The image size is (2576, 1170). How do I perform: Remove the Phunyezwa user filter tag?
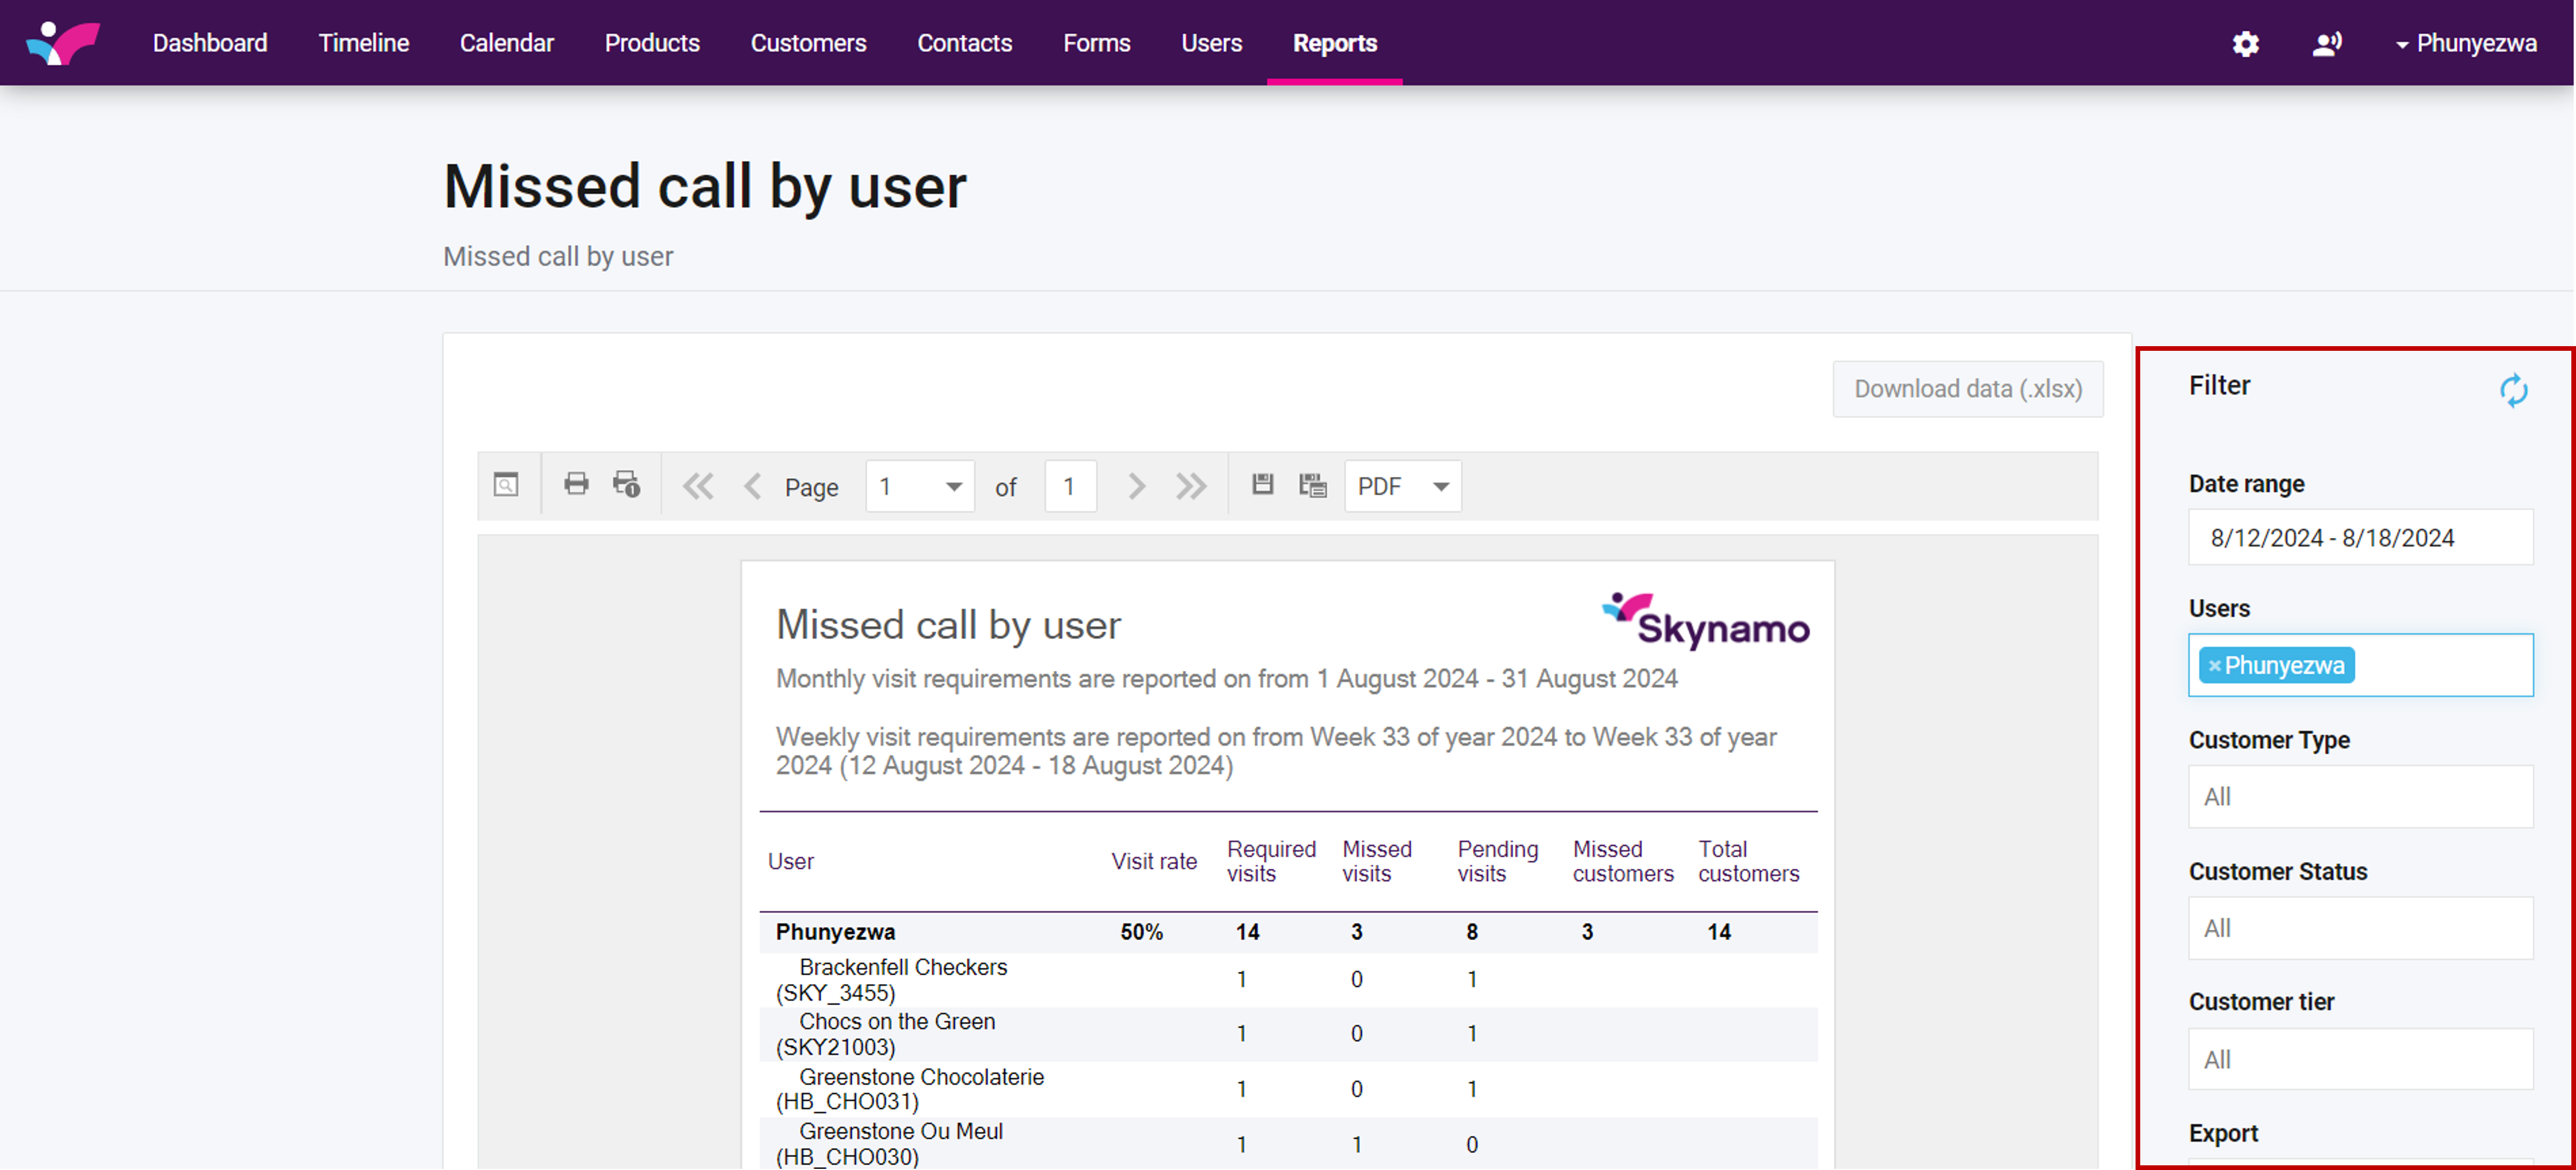[2214, 666]
